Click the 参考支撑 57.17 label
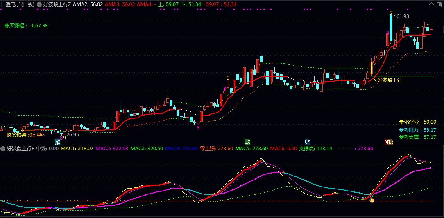This screenshot has width=444, height=218. tap(417, 137)
